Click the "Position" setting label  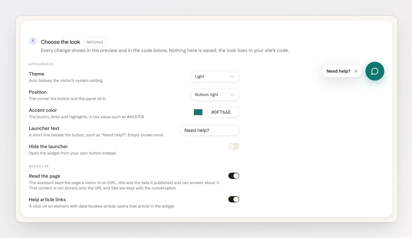tap(38, 92)
